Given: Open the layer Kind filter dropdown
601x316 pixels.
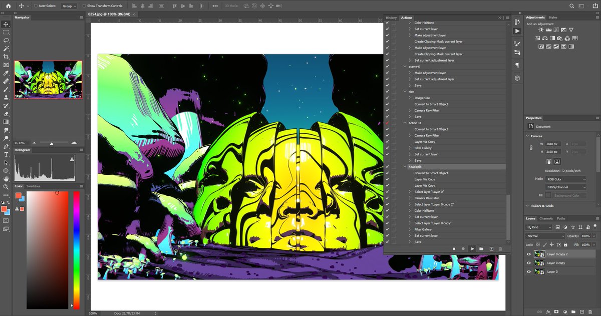Looking at the screenshot, I should pyautogui.click(x=538, y=227).
